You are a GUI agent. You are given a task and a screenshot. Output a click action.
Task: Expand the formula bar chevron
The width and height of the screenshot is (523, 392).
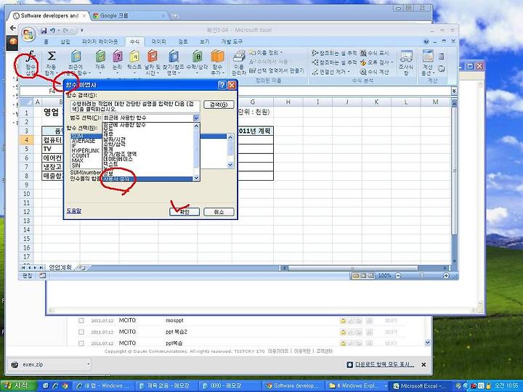(x=454, y=91)
